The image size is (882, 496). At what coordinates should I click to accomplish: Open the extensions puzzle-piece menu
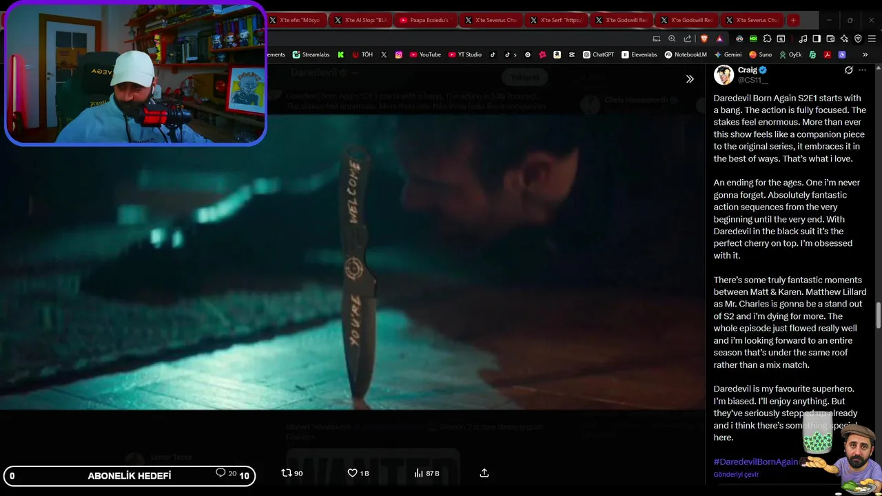(767, 39)
